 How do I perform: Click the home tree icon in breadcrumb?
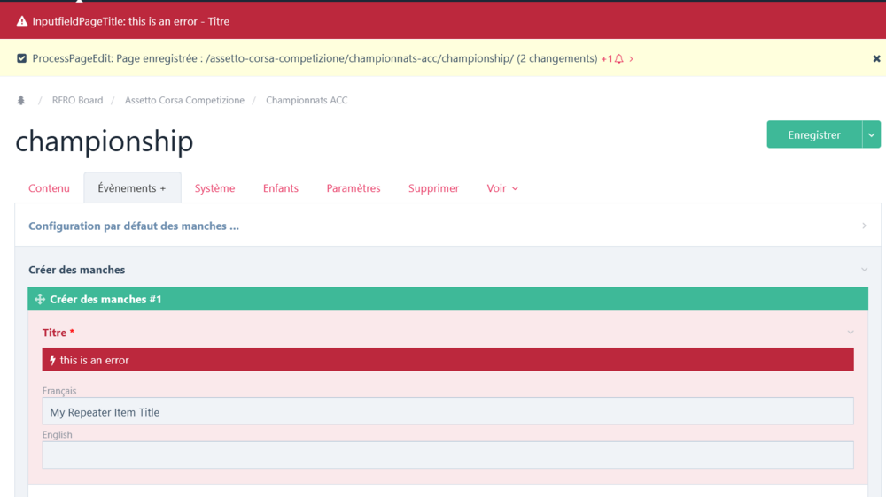(21, 101)
